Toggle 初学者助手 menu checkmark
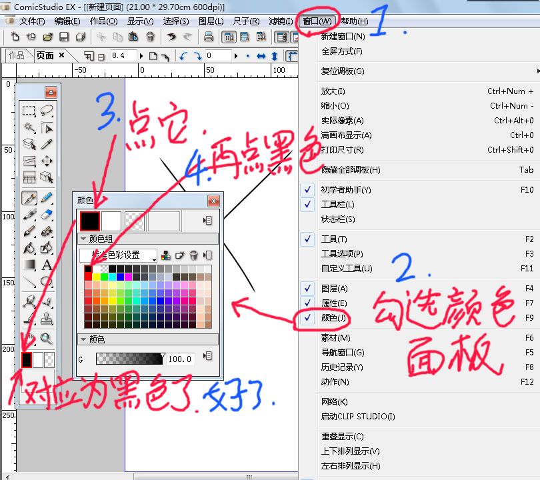Screen dimensions: 540x480 click(x=307, y=190)
